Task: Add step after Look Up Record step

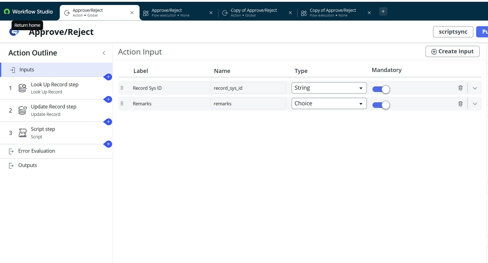Action: pyautogui.click(x=108, y=99)
